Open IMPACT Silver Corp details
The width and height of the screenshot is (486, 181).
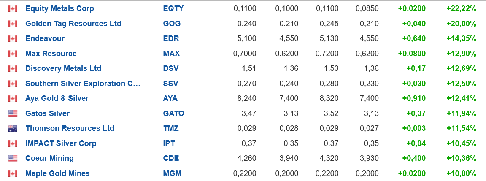pos(61,143)
